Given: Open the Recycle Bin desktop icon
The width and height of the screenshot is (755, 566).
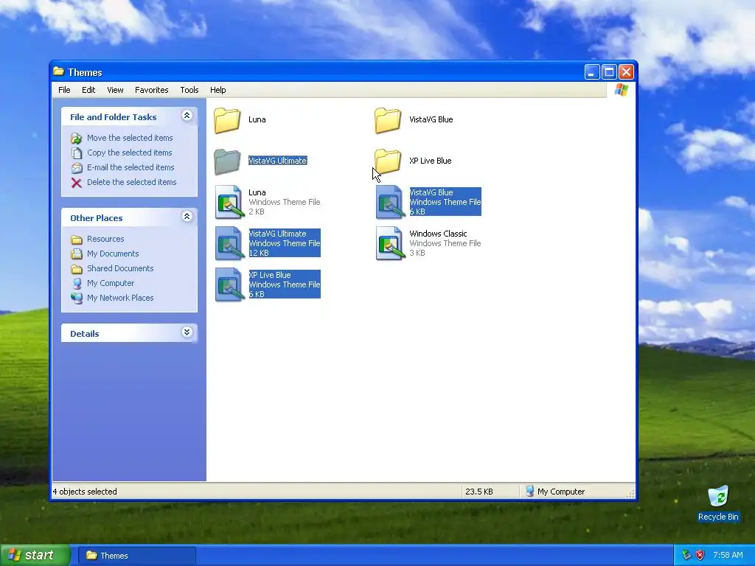Looking at the screenshot, I should point(718,496).
